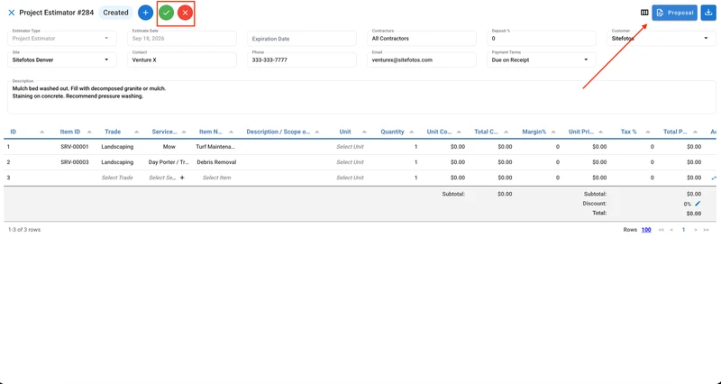Click the SRV-00003 item ID cell
Image resolution: width=721 pixels, height=384 pixels.
pos(75,162)
